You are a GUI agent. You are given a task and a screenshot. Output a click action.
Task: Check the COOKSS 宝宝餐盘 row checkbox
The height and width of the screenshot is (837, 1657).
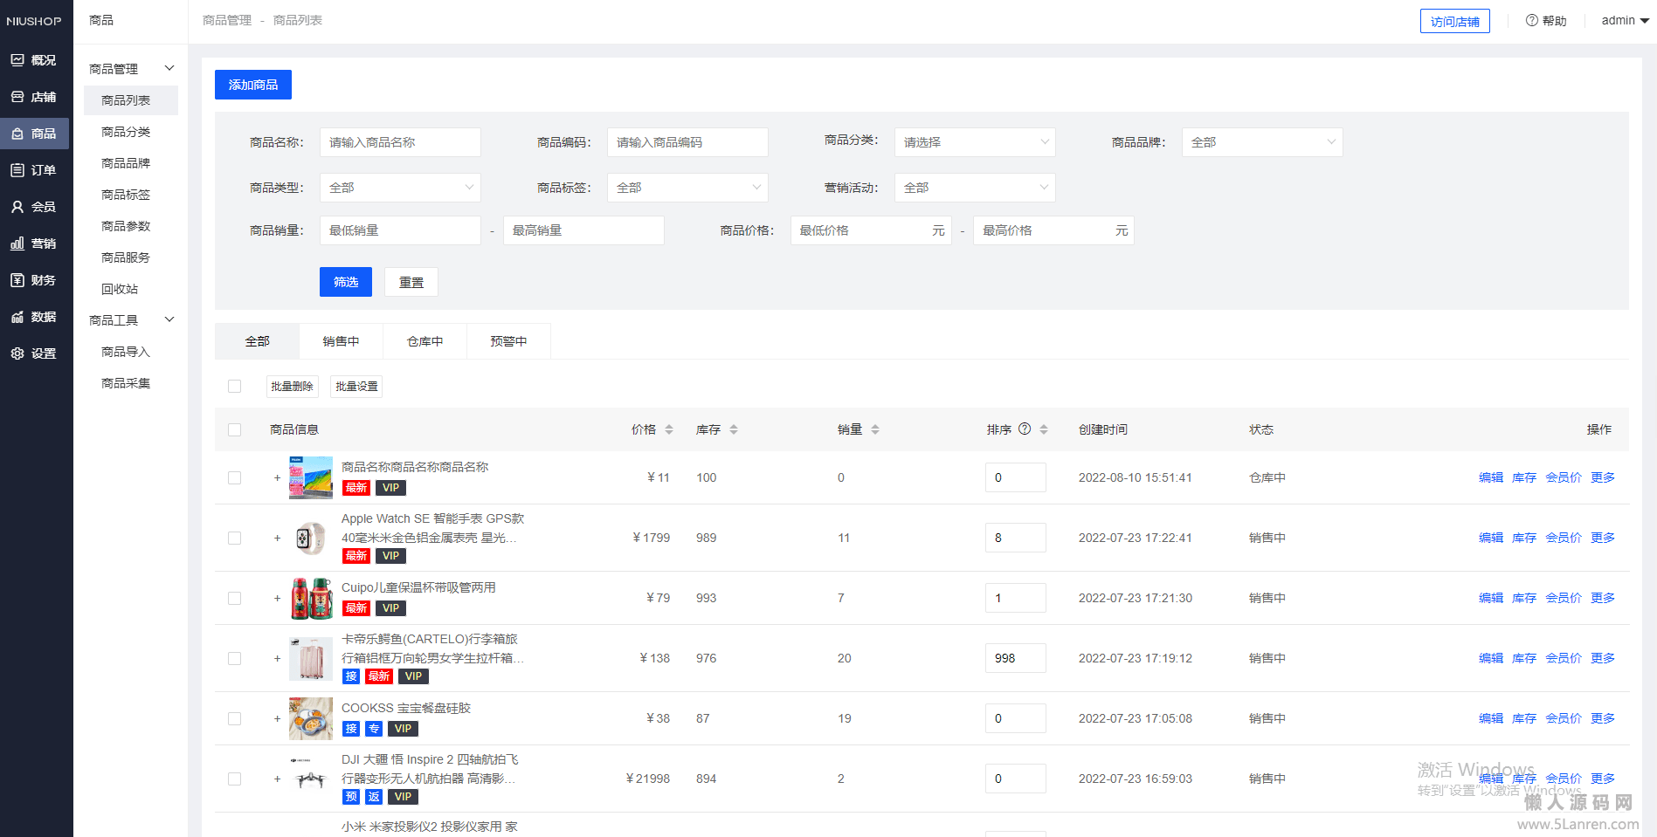[x=234, y=718]
